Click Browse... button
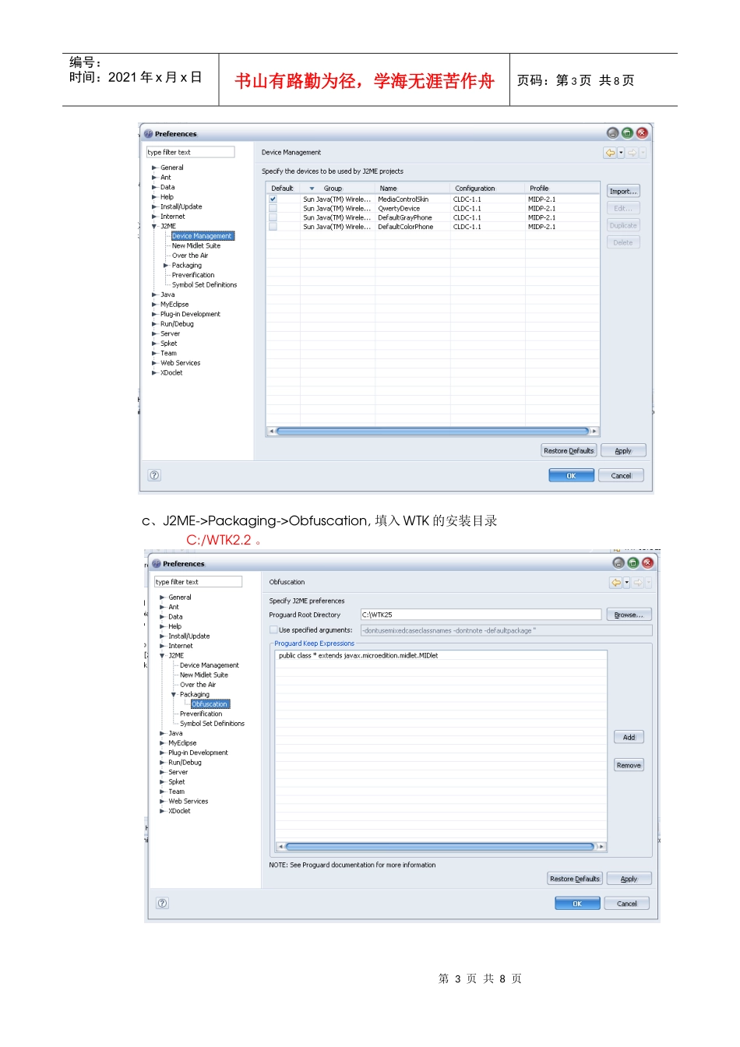Image resolution: width=740 pixels, height=1047 pixels. tap(629, 615)
